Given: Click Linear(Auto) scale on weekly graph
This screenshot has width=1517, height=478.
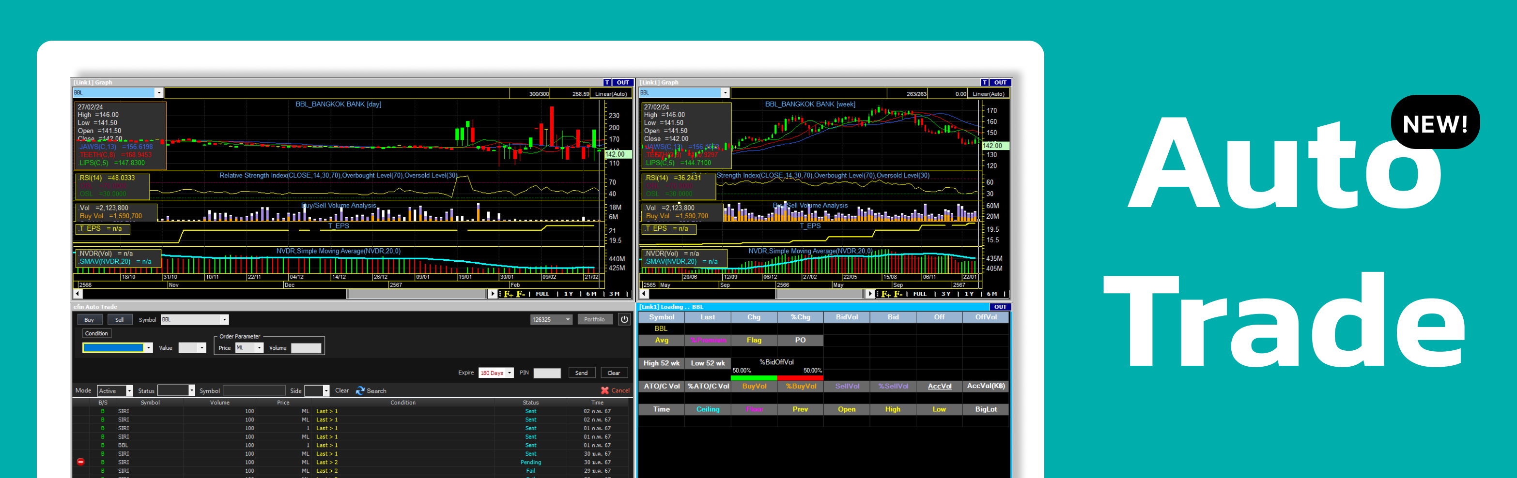Looking at the screenshot, I should click(x=989, y=93).
